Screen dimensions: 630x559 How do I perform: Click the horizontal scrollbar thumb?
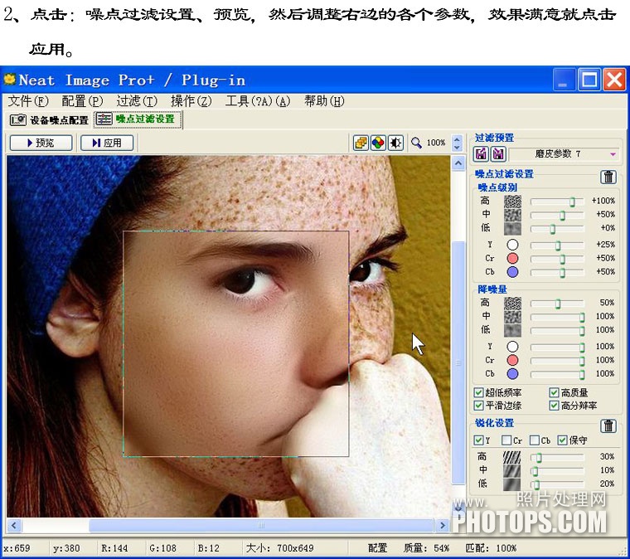(261, 525)
